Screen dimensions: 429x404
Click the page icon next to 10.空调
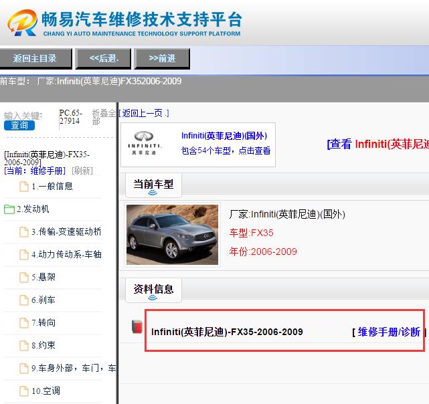point(24,391)
